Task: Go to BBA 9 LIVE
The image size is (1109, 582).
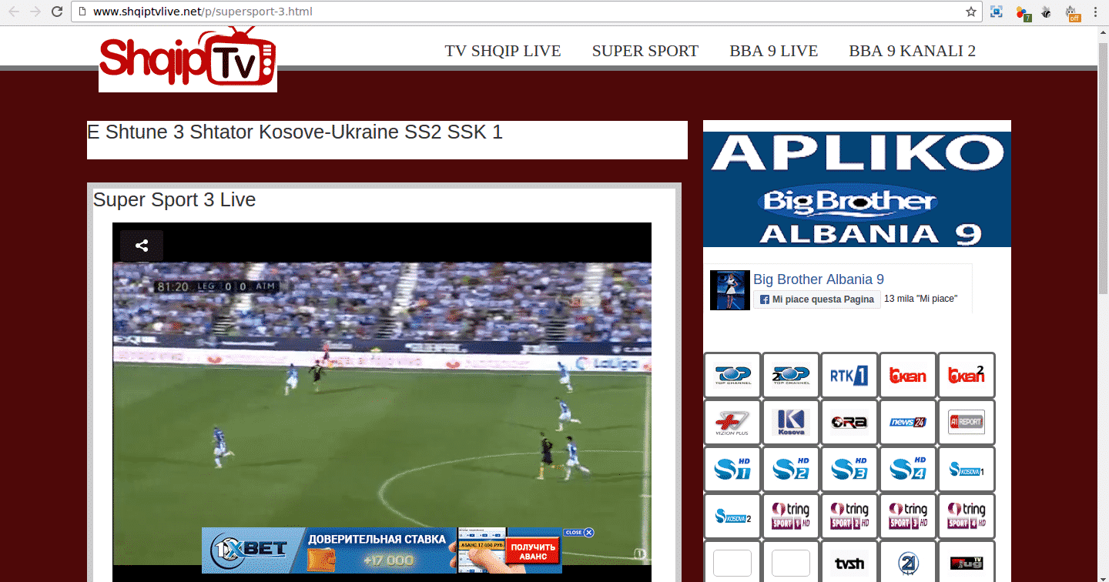Action: click(774, 51)
